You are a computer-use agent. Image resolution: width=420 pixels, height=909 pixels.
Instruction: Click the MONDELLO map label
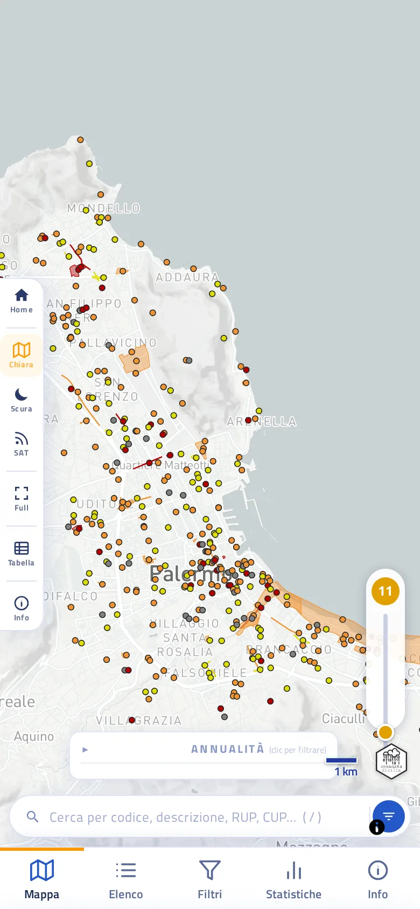103,208
